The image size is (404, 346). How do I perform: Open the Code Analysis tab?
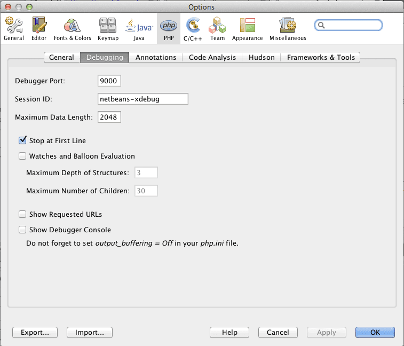pos(212,57)
